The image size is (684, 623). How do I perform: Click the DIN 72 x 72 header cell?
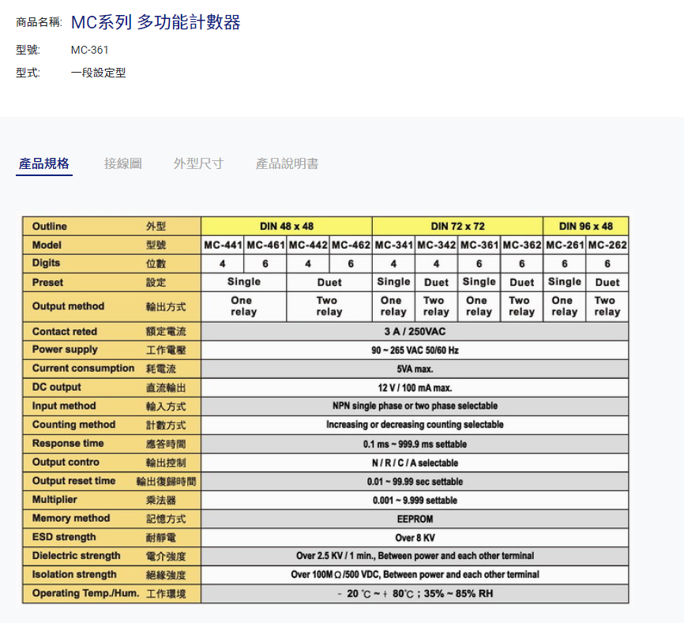tap(457, 227)
